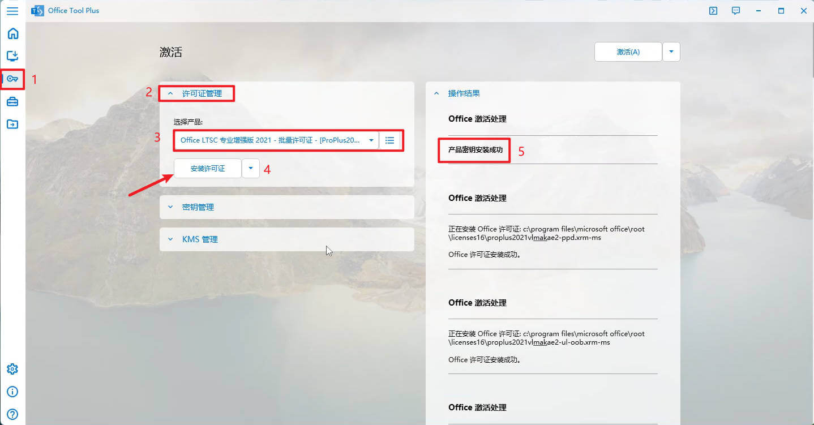Image resolution: width=814 pixels, height=425 pixels.
Task: Open the Settings gear icon
Action: pyautogui.click(x=12, y=369)
